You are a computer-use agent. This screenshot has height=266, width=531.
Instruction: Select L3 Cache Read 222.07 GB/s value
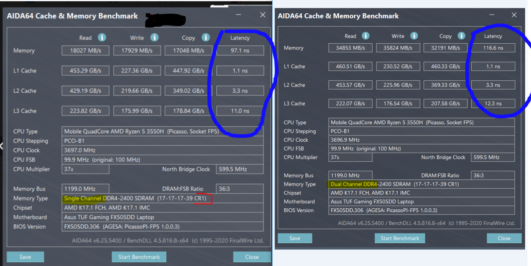[x=350, y=103]
